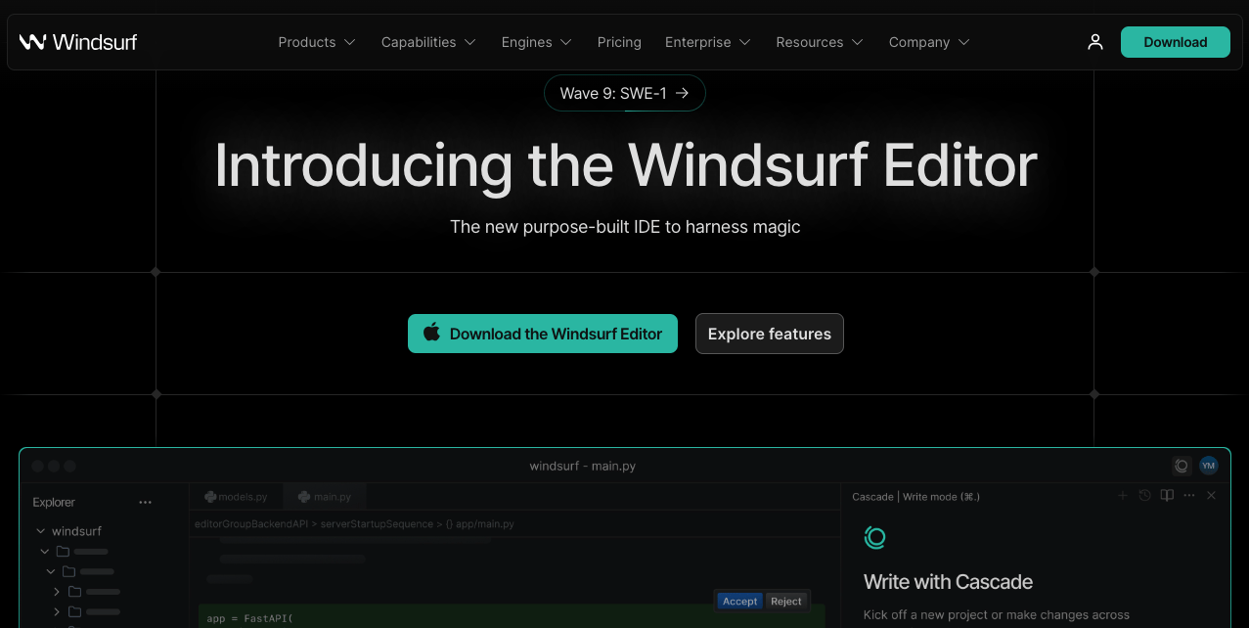Click the Write with Cascade heading
Screen dimensions: 1249x628
948,582
